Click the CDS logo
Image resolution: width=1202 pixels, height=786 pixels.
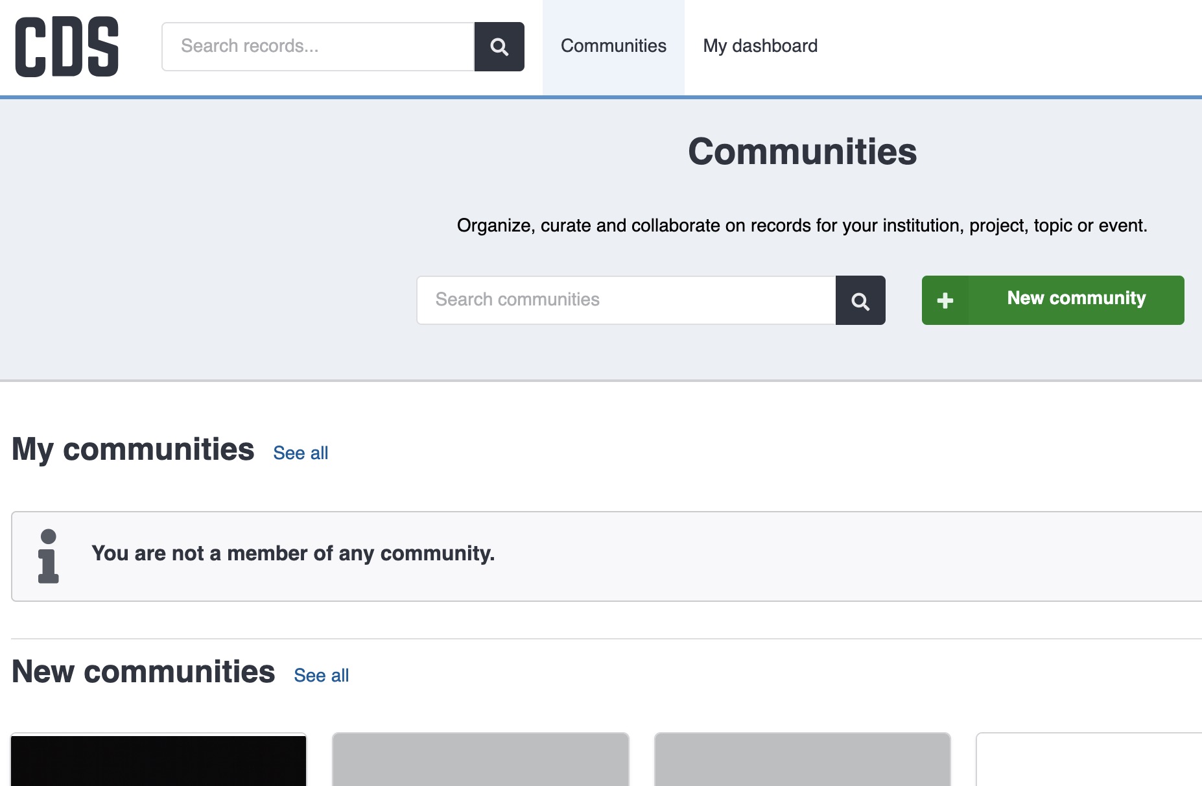[67, 47]
